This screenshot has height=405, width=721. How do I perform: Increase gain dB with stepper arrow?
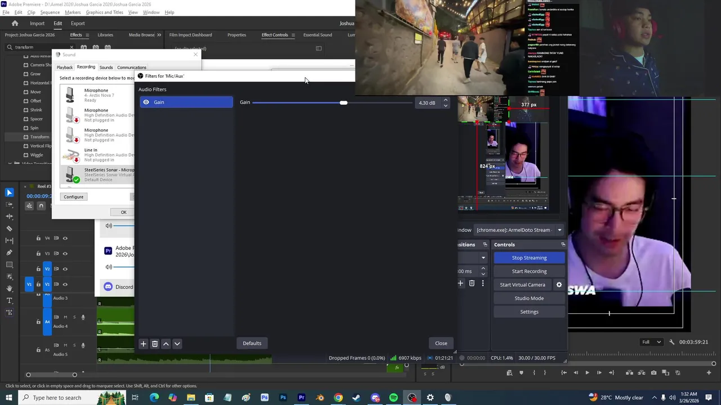coord(446,100)
